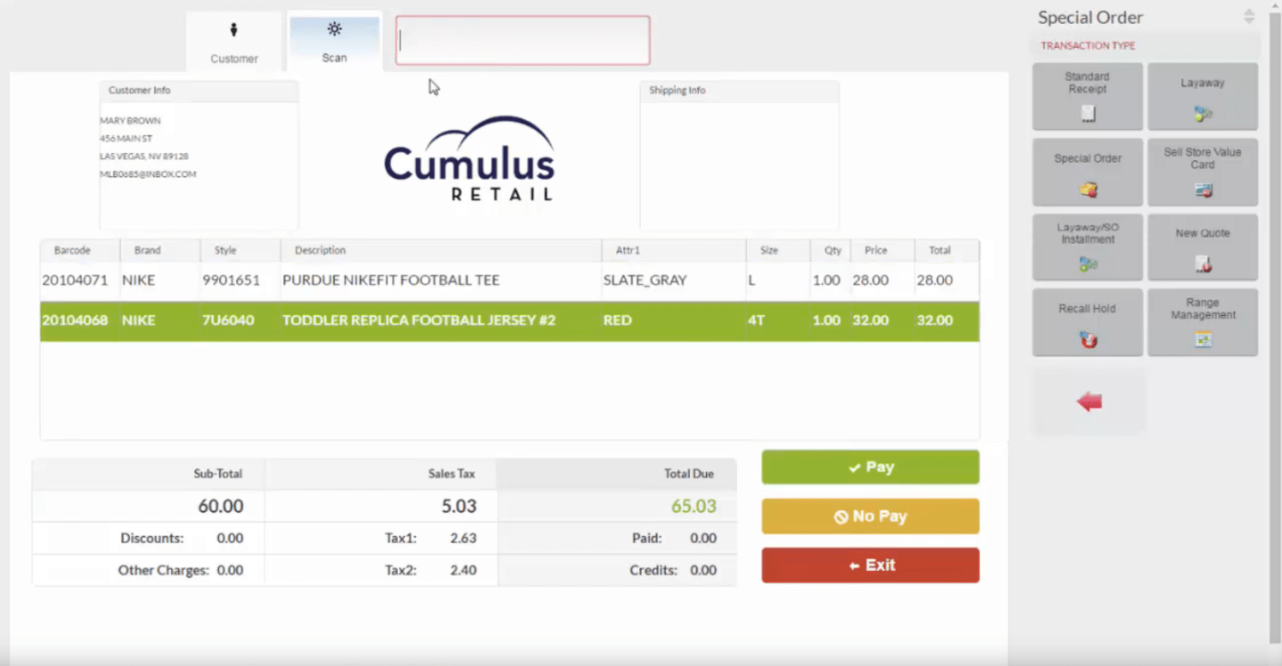Click the Paid label
1282x666 pixels.
(x=647, y=538)
